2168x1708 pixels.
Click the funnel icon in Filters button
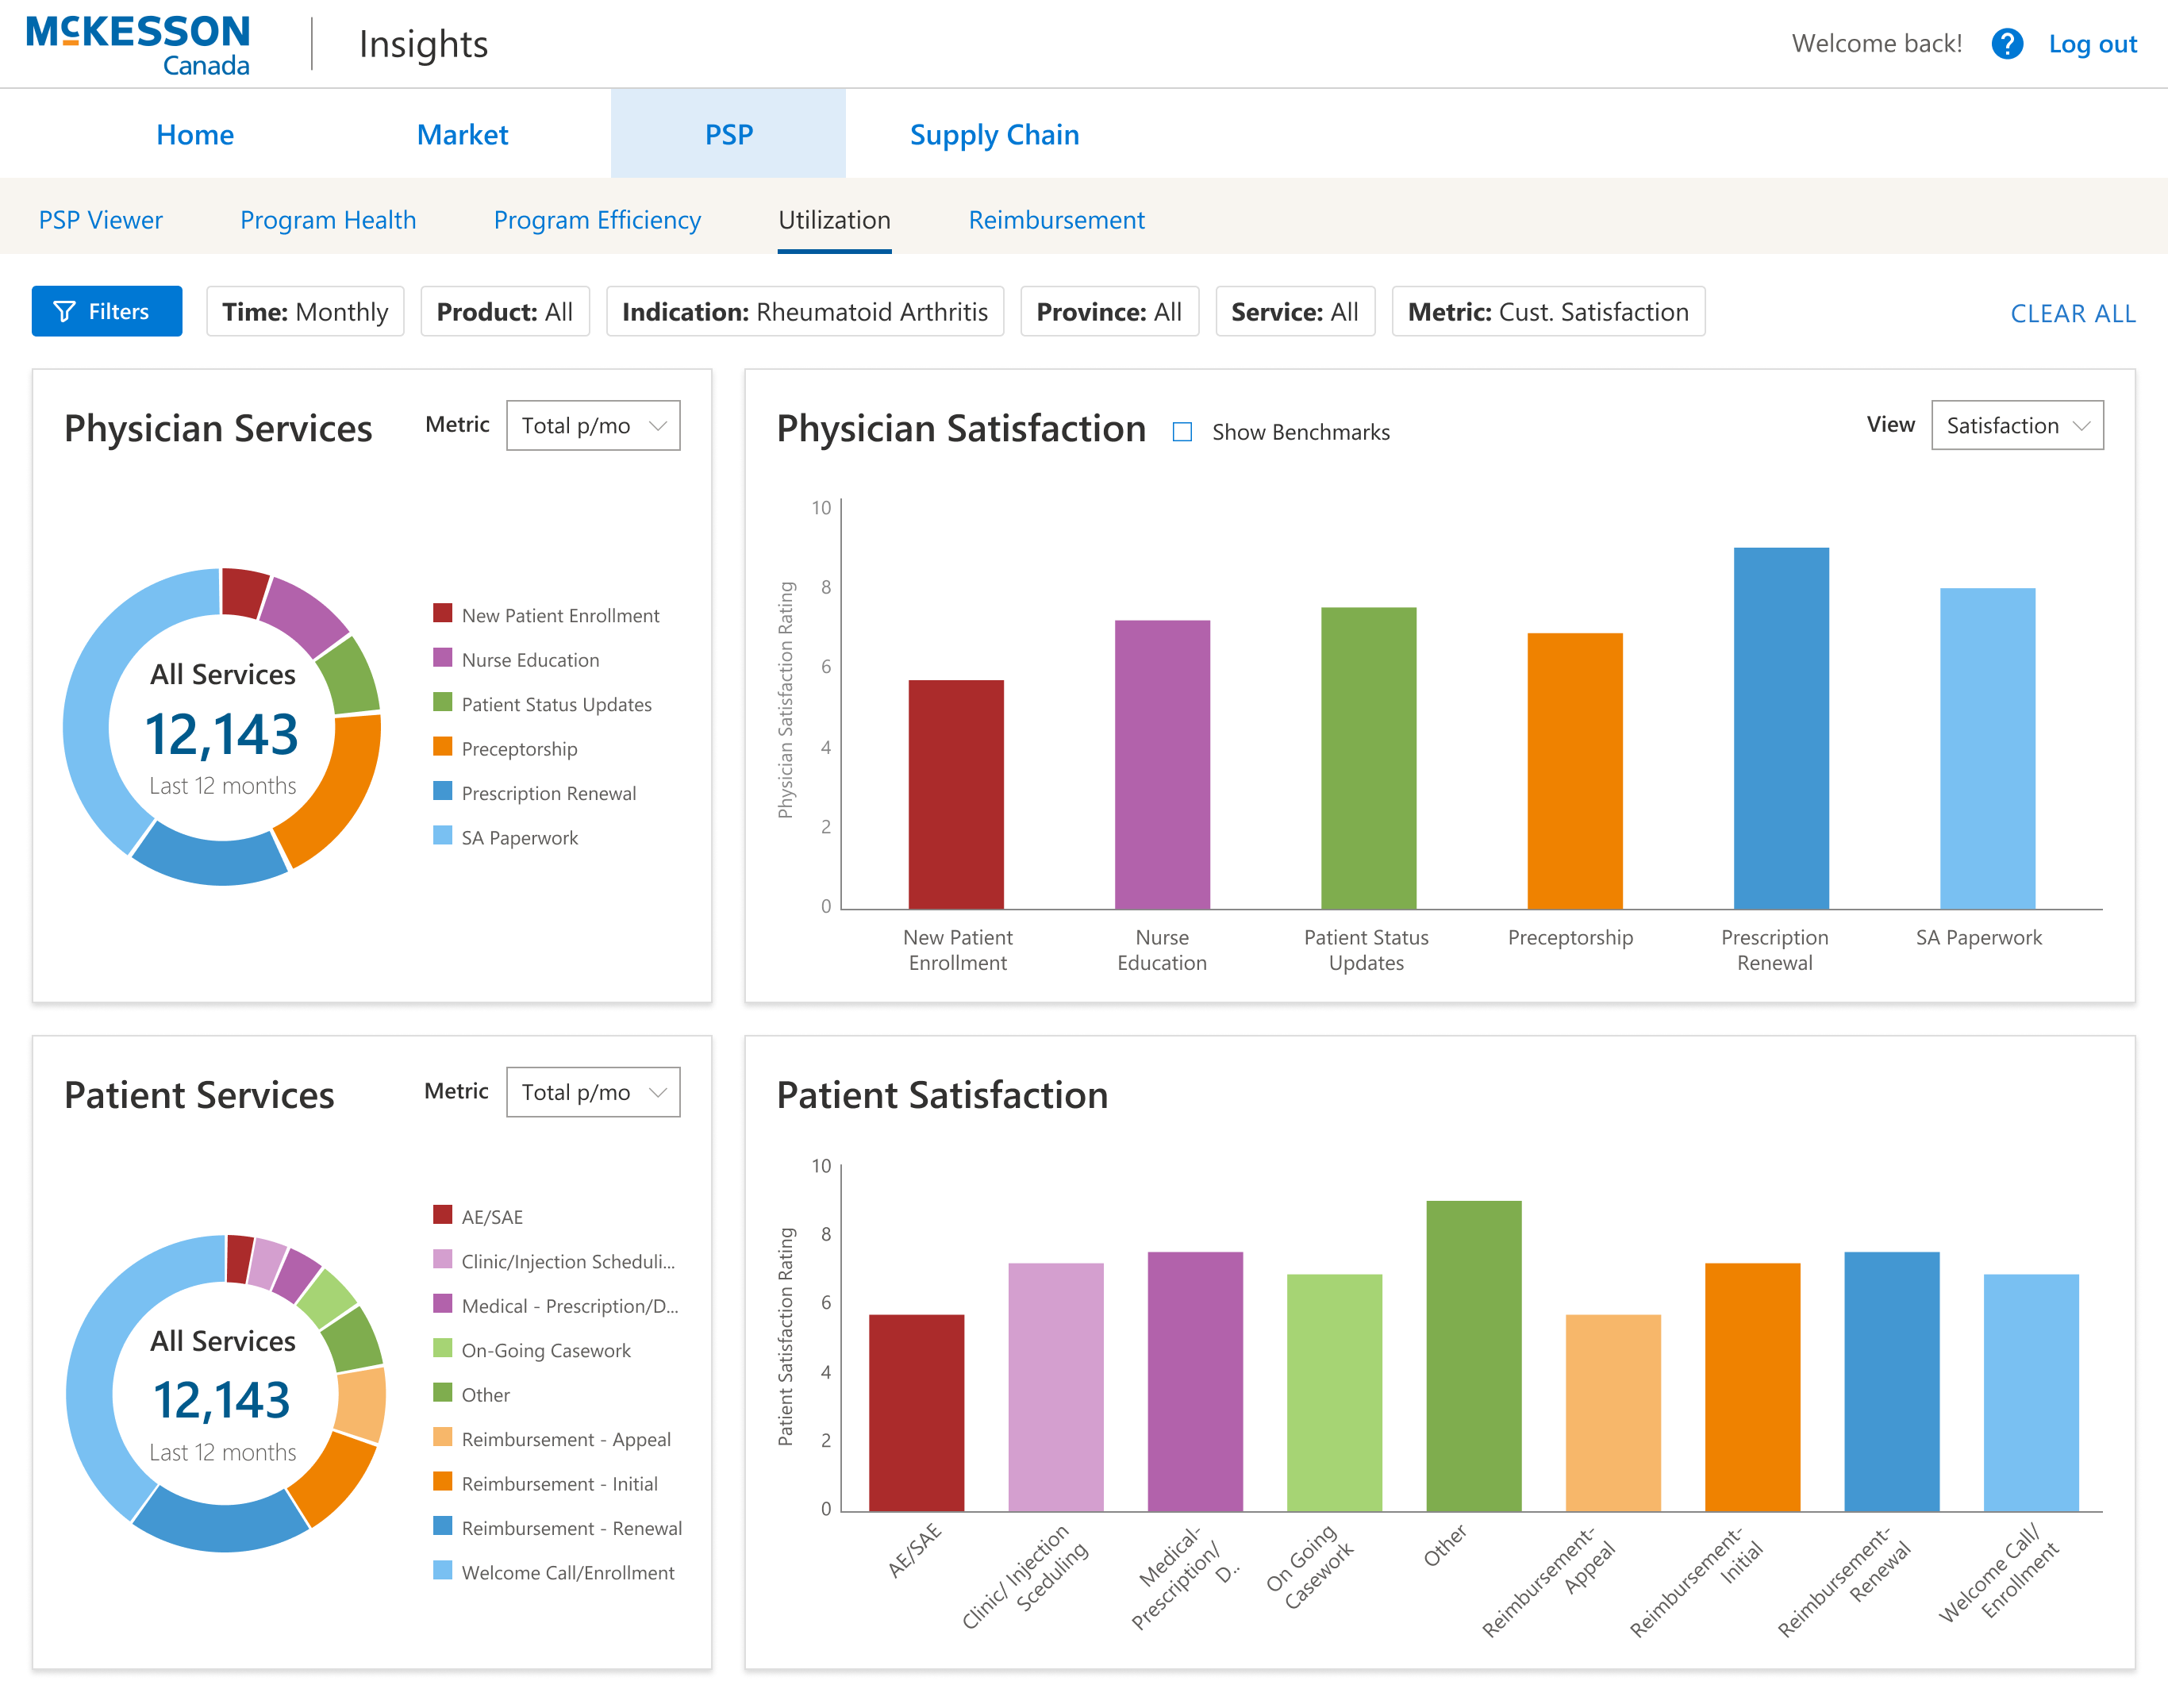pos(65,312)
